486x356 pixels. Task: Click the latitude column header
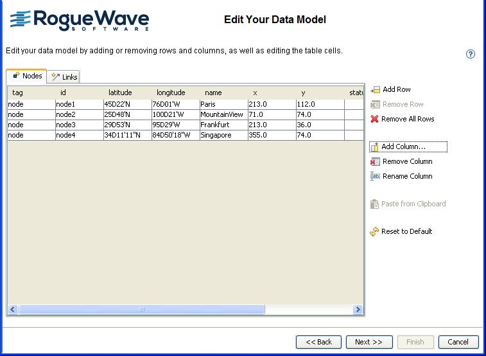tap(120, 93)
